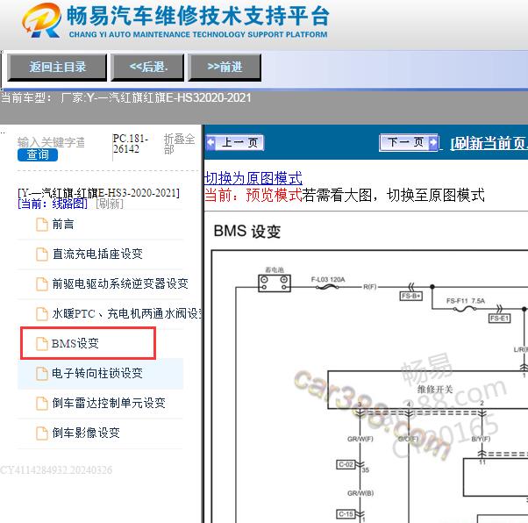Click the 当前车型 vehicle info line
Image resolution: width=528 pixels, height=523 pixels.
(126, 98)
